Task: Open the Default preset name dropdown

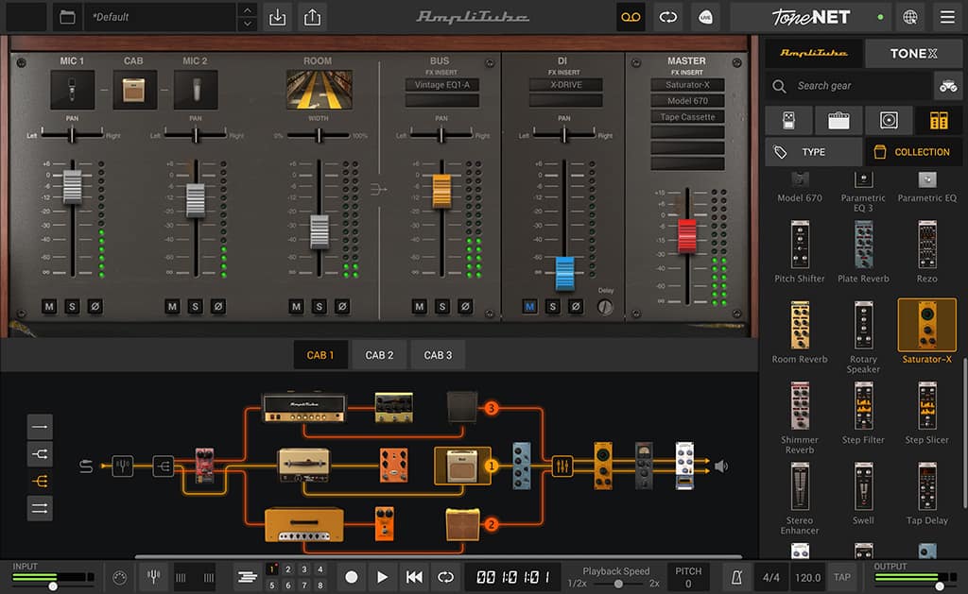Action: 159,17
